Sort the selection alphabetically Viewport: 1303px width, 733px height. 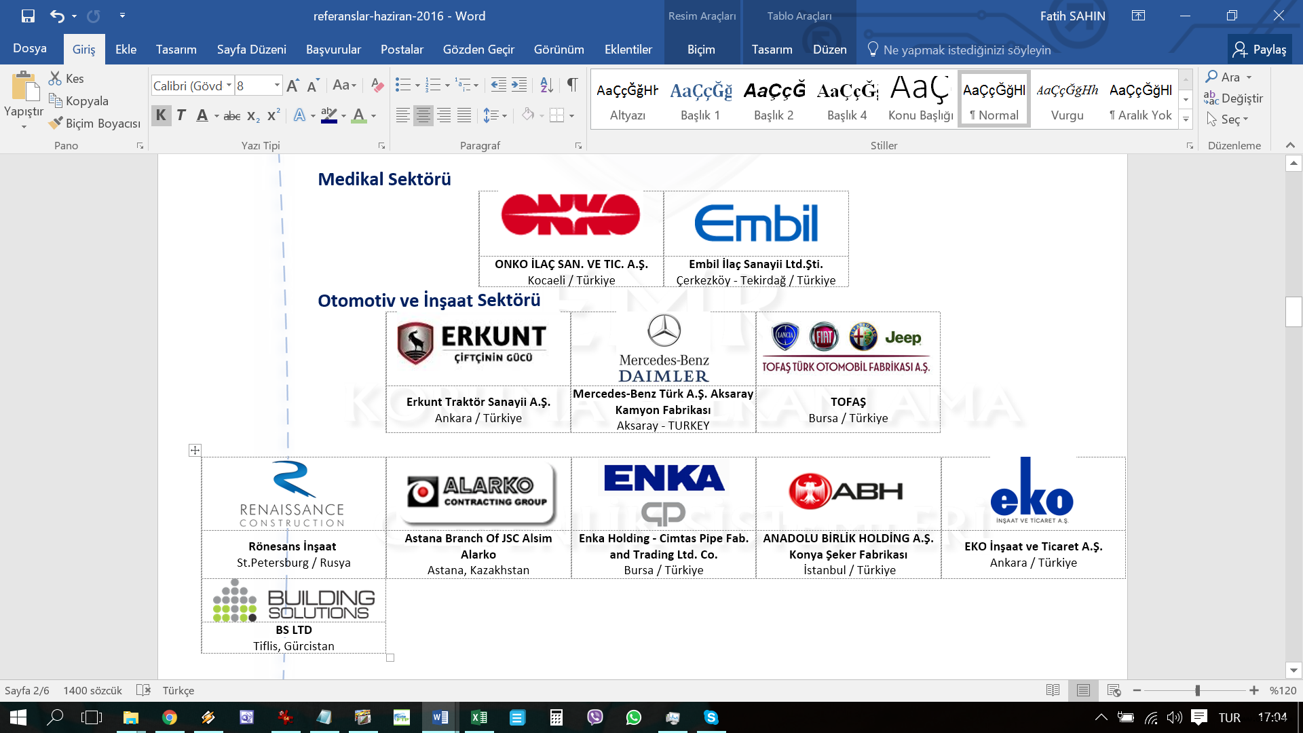click(x=546, y=86)
